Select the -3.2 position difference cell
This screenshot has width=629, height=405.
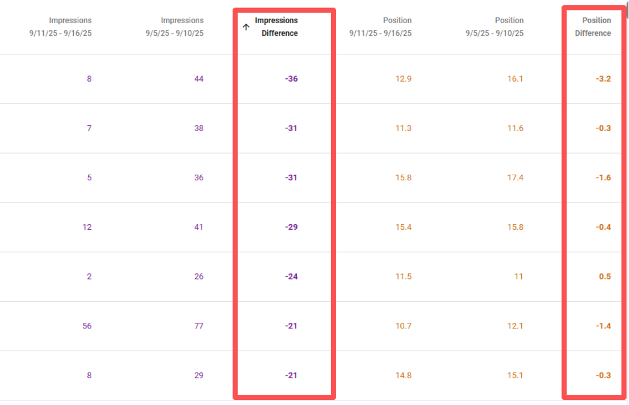(603, 79)
